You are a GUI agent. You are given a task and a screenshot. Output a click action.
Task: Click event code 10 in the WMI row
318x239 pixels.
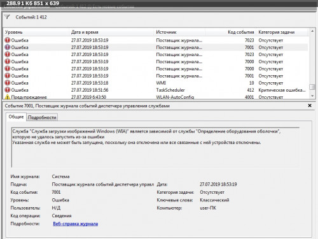pyautogui.click(x=251, y=83)
